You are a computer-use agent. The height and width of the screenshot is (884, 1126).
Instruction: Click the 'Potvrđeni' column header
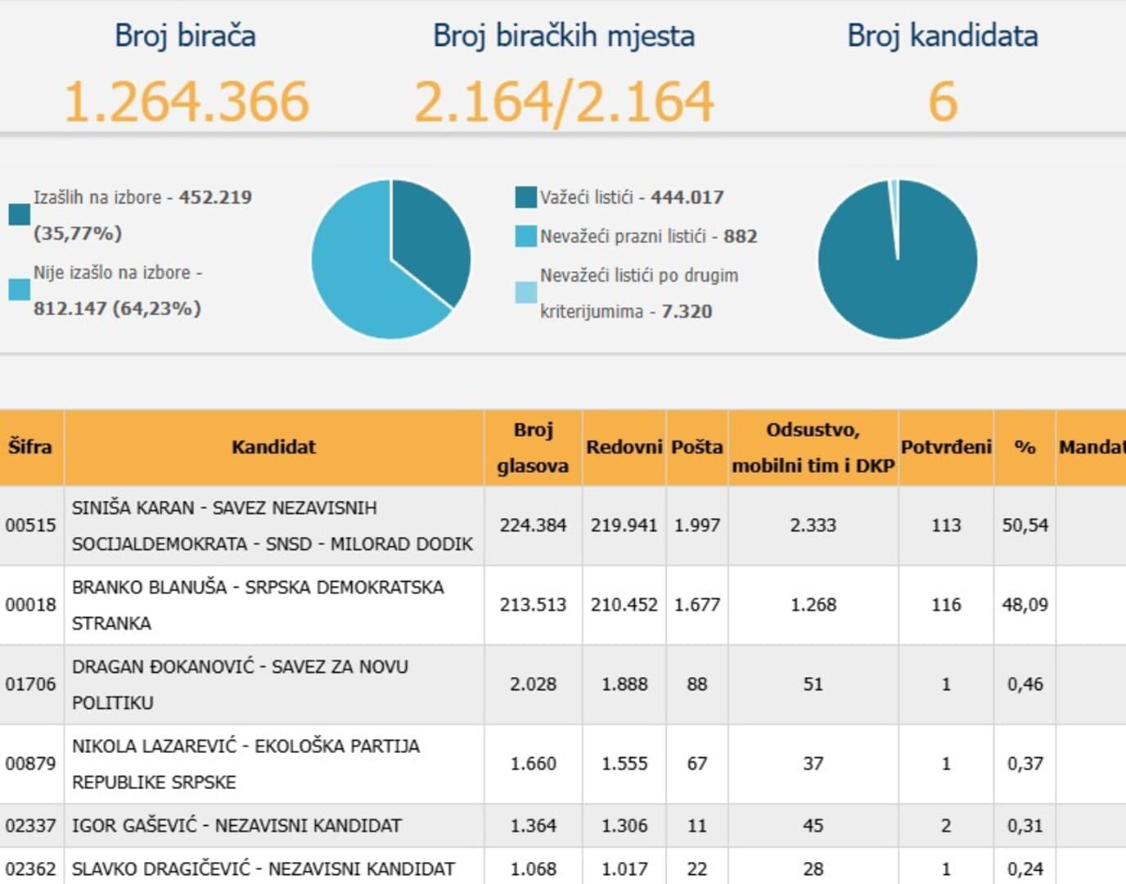pos(946,447)
